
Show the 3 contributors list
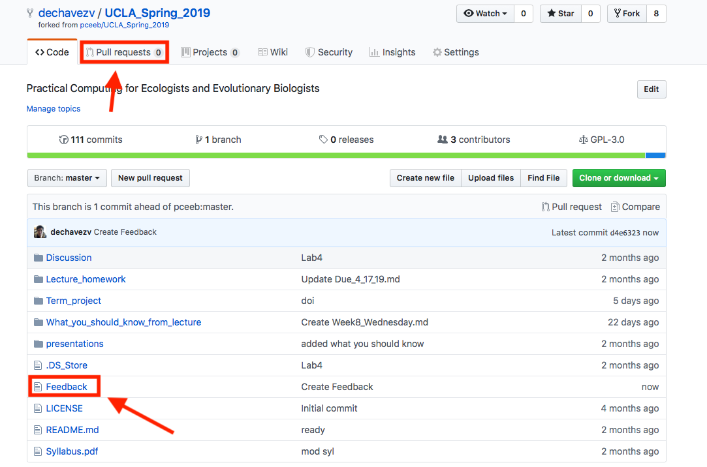coord(474,140)
